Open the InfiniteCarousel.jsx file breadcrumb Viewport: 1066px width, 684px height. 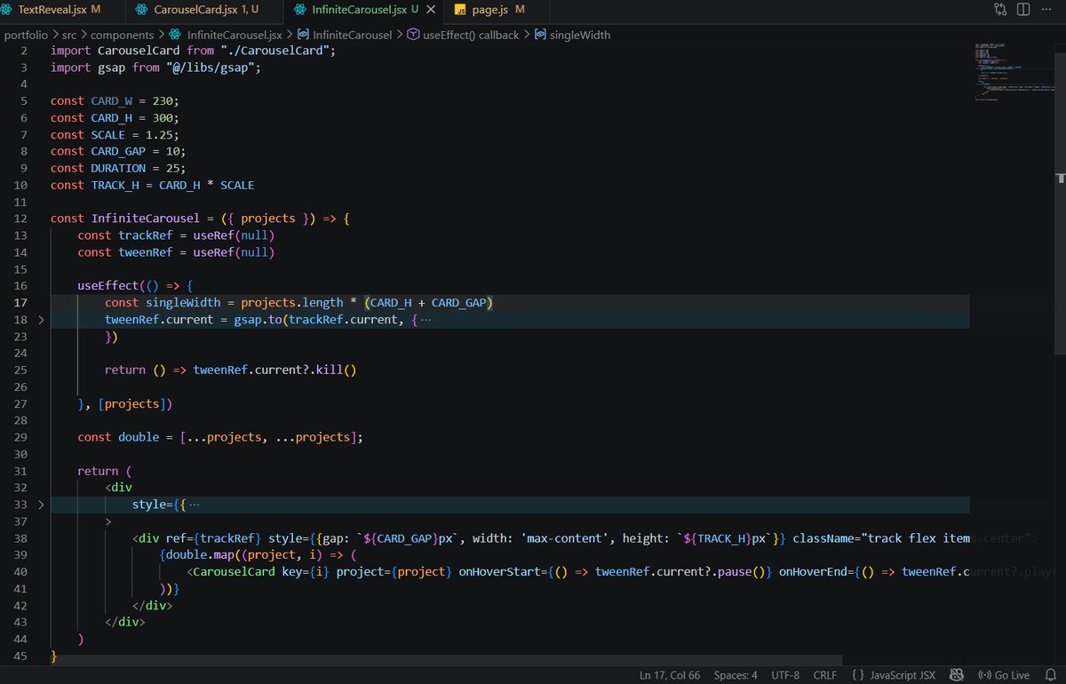pos(235,36)
